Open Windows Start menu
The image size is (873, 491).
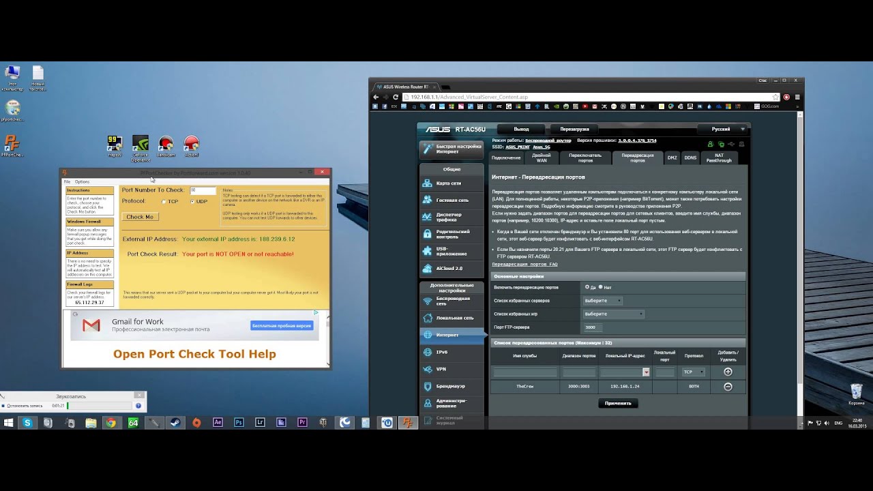click(x=8, y=423)
